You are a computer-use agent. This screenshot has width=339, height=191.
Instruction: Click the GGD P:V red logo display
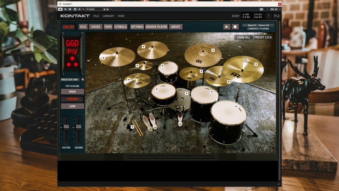pyautogui.click(x=72, y=54)
